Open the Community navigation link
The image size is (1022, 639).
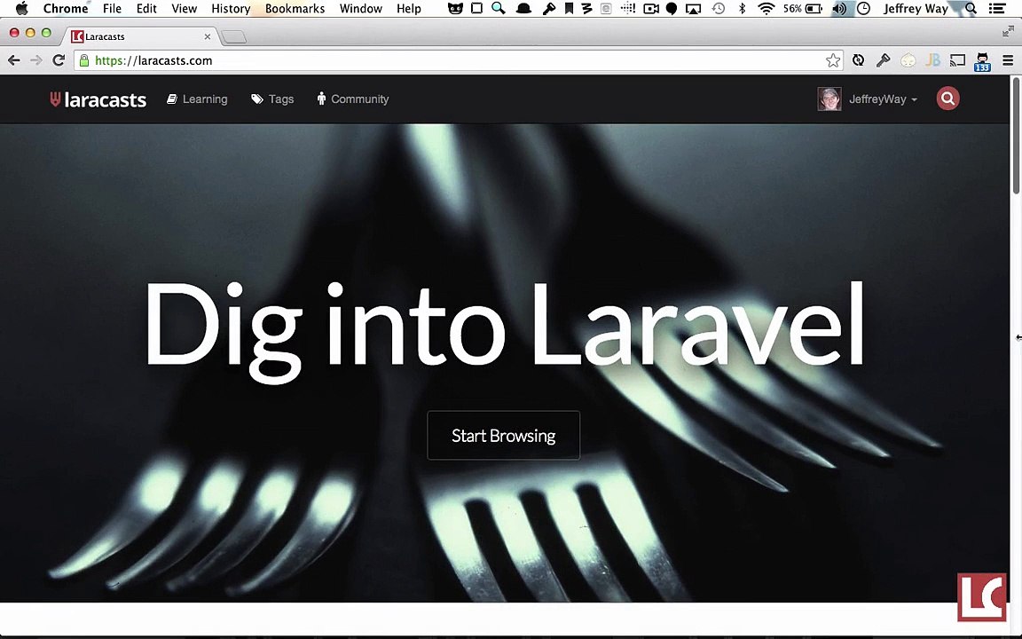(x=352, y=99)
